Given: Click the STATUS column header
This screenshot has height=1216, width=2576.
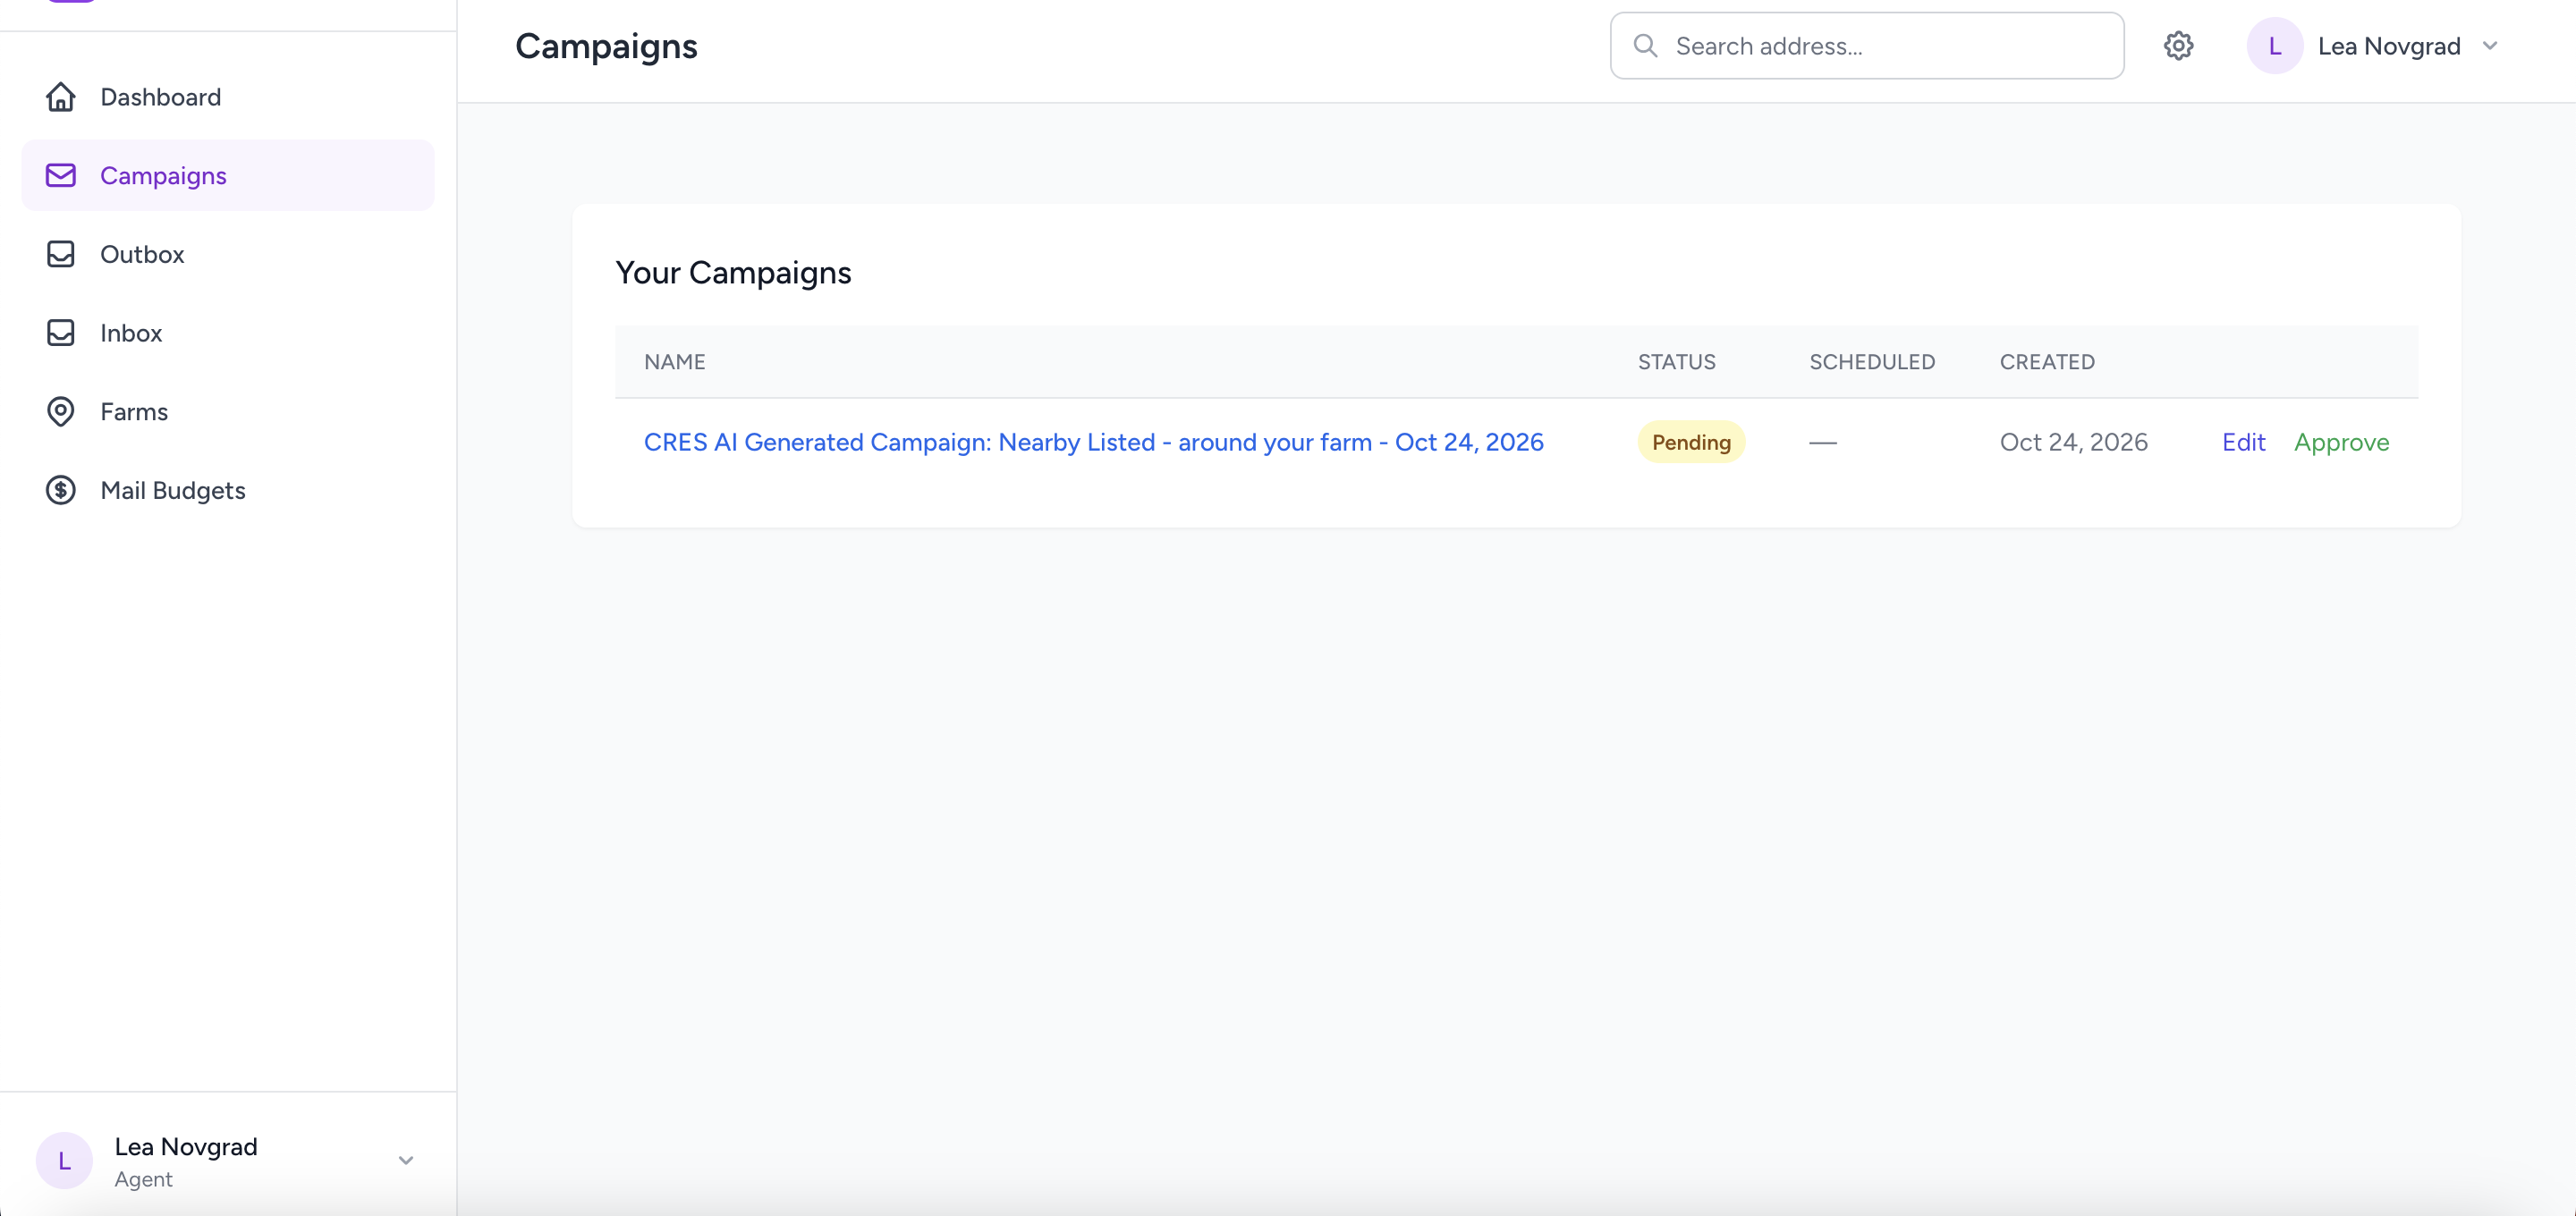Looking at the screenshot, I should [1676, 362].
